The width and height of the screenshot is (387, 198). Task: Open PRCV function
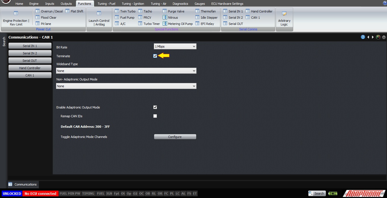pyautogui.click(x=145, y=18)
